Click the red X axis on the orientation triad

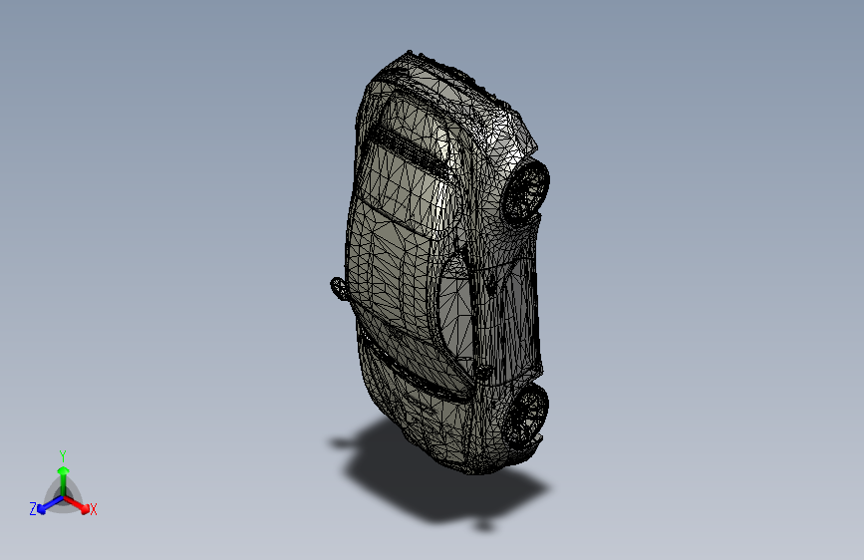pyautogui.click(x=77, y=504)
